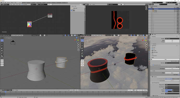Select the Annotate tool in the right viewport
Viewport: 180px width, 98px height.
pyautogui.click(x=82, y=53)
